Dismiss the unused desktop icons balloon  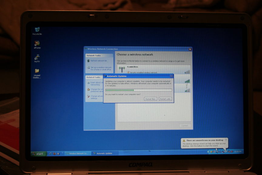(x=226, y=140)
